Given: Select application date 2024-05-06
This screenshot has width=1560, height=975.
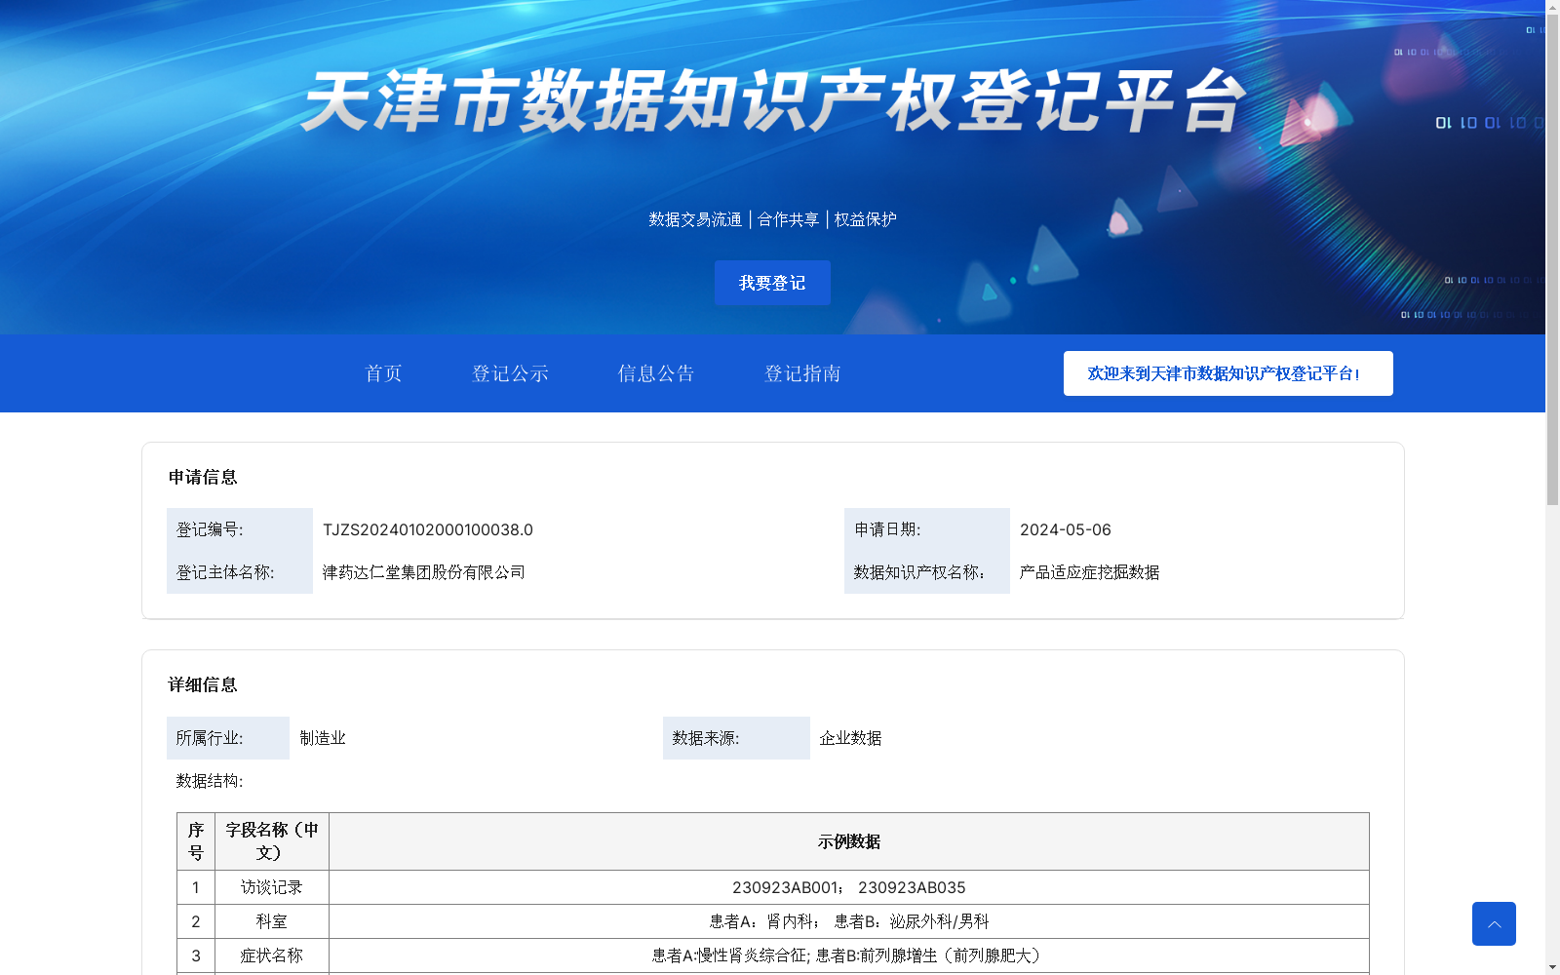Looking at the screenshot, I should click(x=1066, y=529).
